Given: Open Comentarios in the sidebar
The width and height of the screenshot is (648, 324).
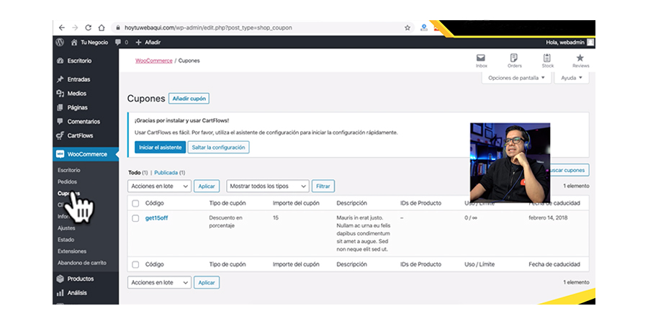Looking at the screenshot, I should point(84,122).
